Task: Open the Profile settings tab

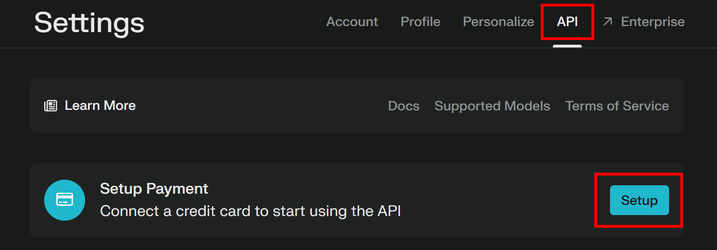Action: point(420,22)
